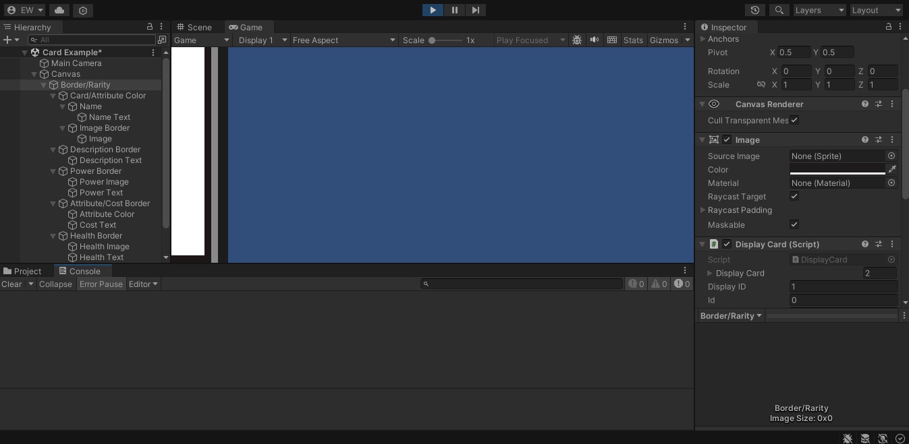
Task: Click the search icon in top-right toolbar
Action: tap(777, 10)
